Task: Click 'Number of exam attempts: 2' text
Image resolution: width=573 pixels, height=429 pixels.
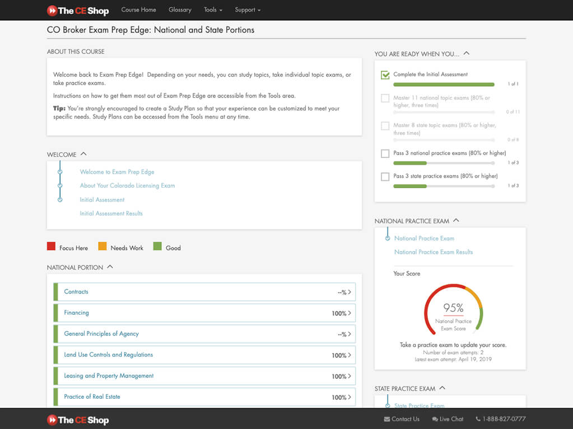Action: (453, 353)
